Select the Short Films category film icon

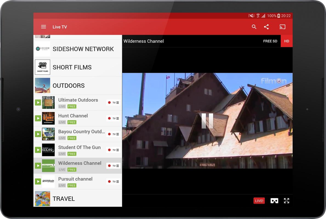click(x=42, y=67)
